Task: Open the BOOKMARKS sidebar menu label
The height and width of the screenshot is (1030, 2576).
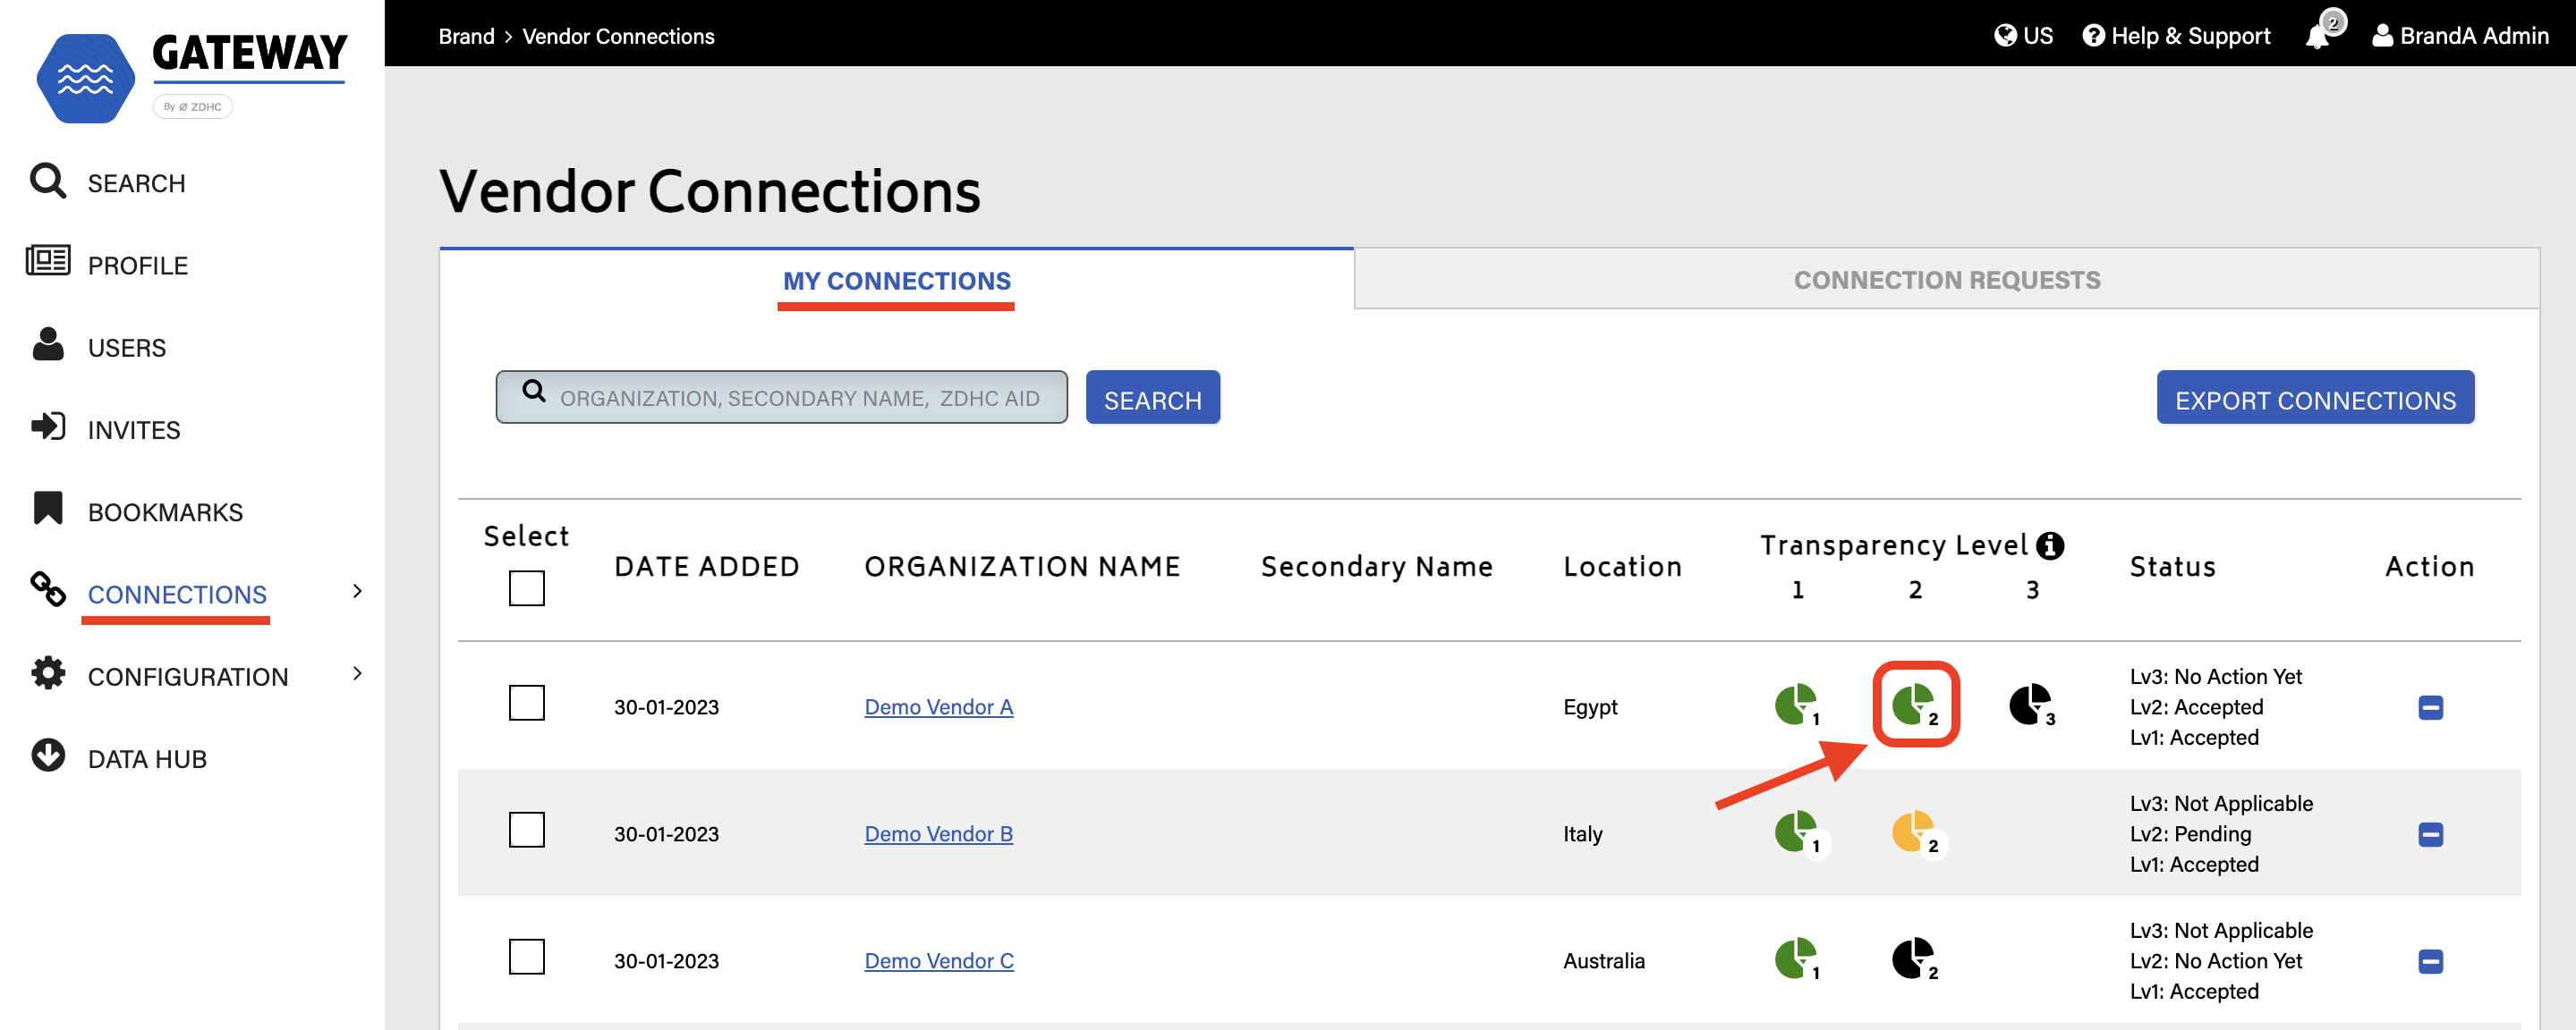Action: [x=165, y=511]
